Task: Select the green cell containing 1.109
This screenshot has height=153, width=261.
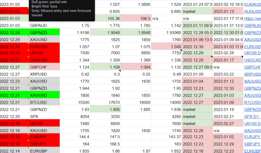Action: coord(105,67)
